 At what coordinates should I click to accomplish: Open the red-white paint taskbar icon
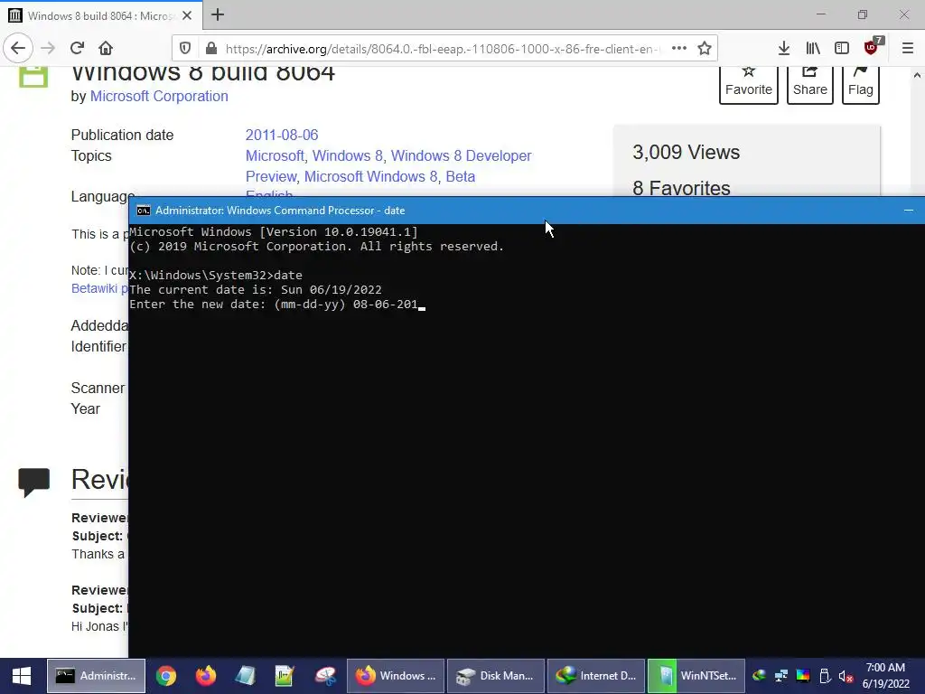[325, 676]
